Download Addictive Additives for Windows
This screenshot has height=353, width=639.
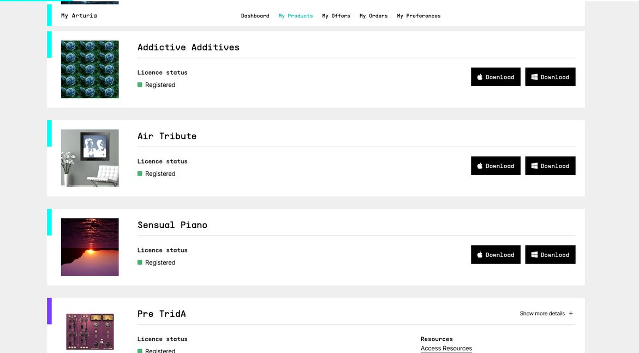pos(550,77)
